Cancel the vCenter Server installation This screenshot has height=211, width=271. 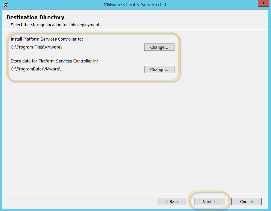click(246, 201)
